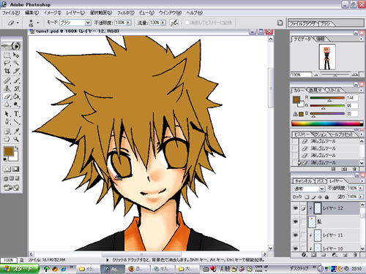
Task: Open layer opacity slider arrow
Action: [360, 189]
